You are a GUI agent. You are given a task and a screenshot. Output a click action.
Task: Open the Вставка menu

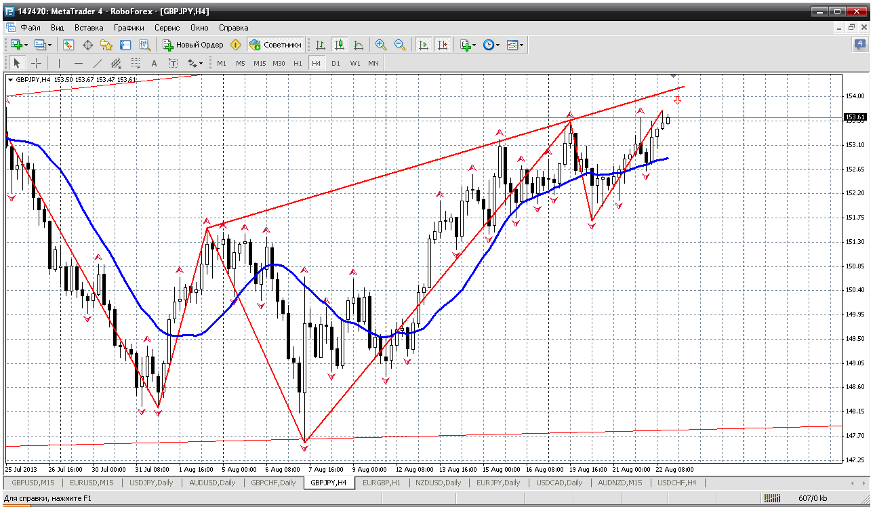coord(89,28)
